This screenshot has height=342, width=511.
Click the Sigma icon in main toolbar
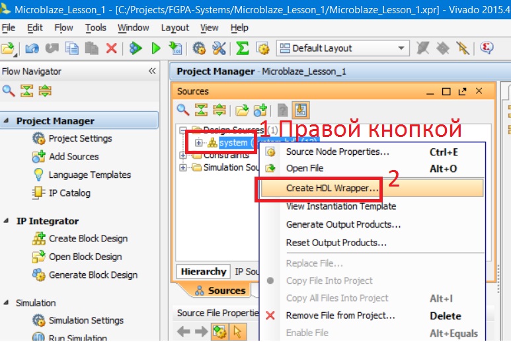click(243, 48)
